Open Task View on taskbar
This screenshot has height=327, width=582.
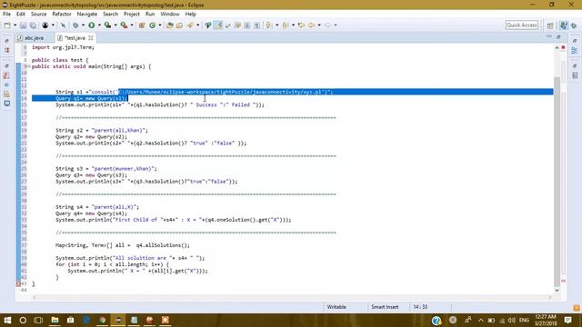(38, 320)
